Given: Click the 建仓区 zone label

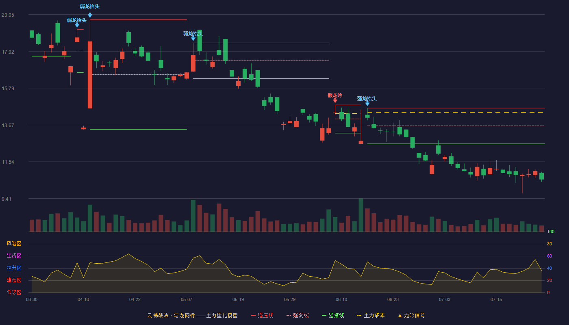Looking at the screenshot, I should (x=14, y=280).
